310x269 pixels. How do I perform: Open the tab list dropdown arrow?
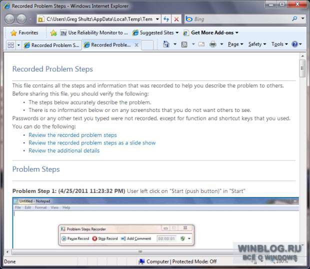18,45
